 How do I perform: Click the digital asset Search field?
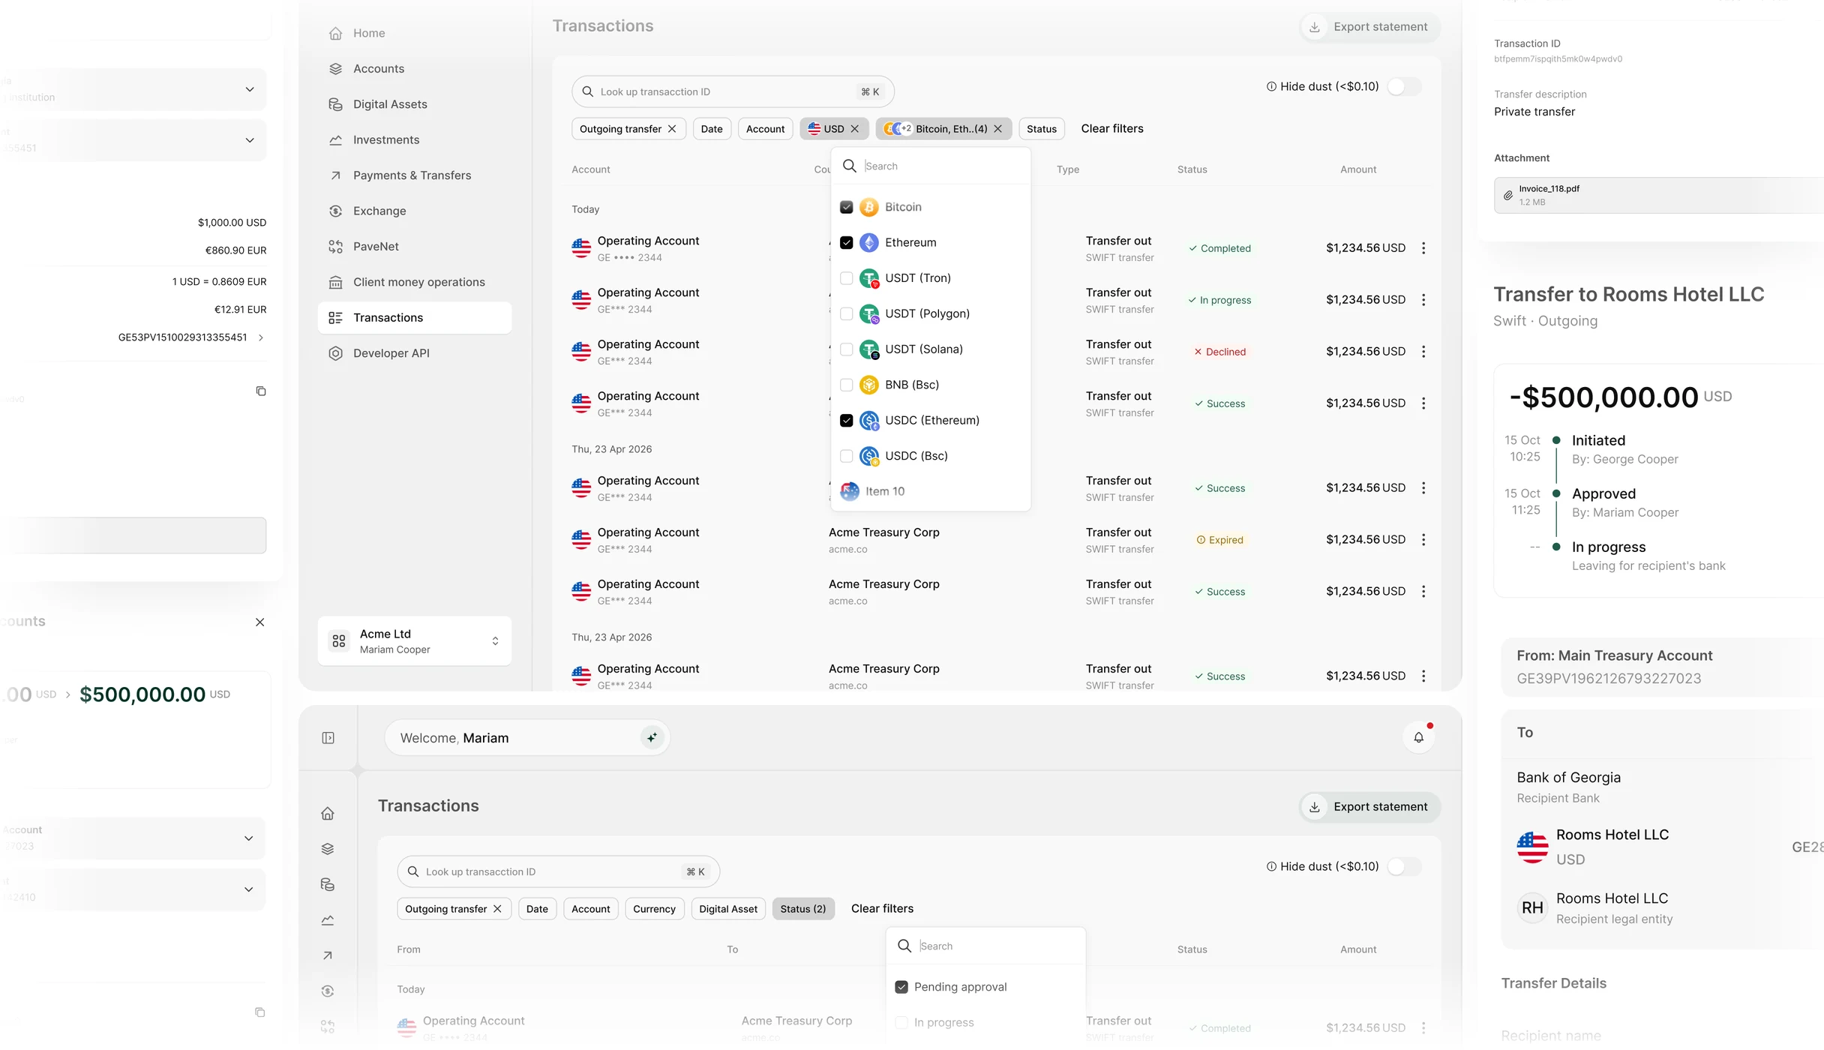930,166
